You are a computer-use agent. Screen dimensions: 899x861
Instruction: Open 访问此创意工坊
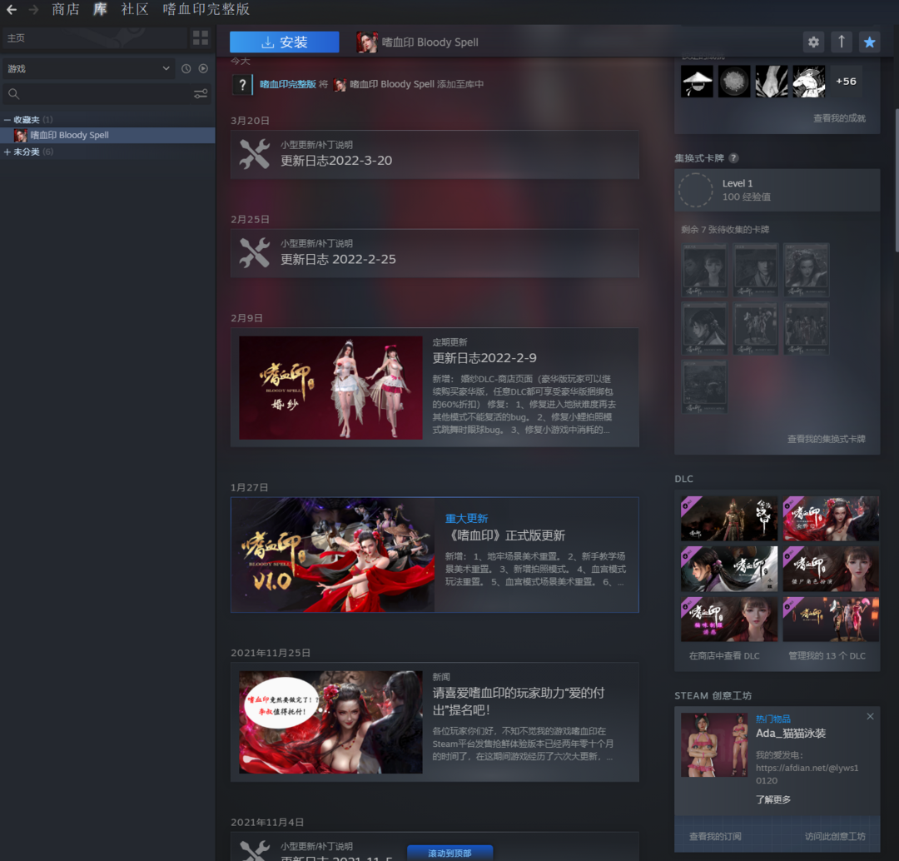[835, 836]
